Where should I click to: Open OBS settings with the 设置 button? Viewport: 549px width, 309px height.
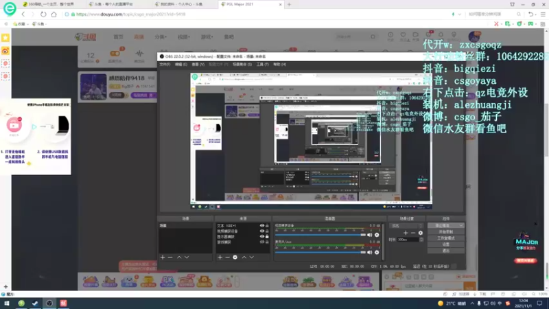[x=445, y=244]
